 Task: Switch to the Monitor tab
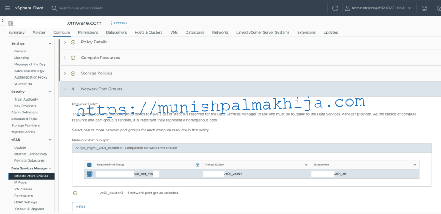39,32
